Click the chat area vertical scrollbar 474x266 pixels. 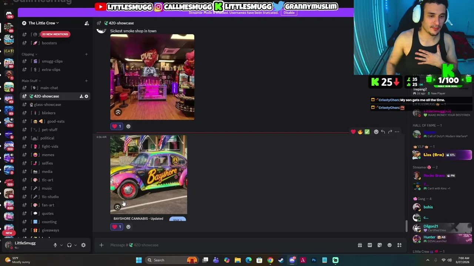(407, 226)
